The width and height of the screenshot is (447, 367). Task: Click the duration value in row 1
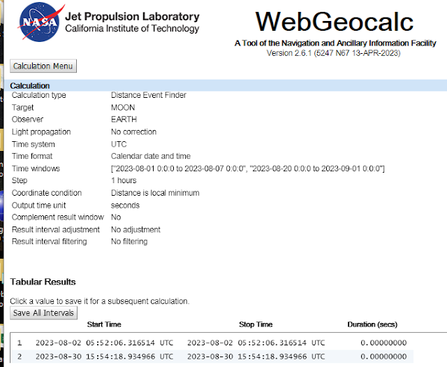click(x=383, y=343)
